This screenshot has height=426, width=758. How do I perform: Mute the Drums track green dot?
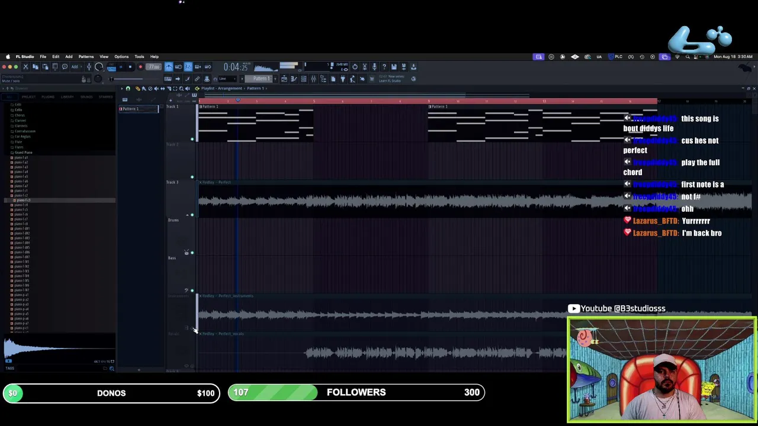[192, 253]
